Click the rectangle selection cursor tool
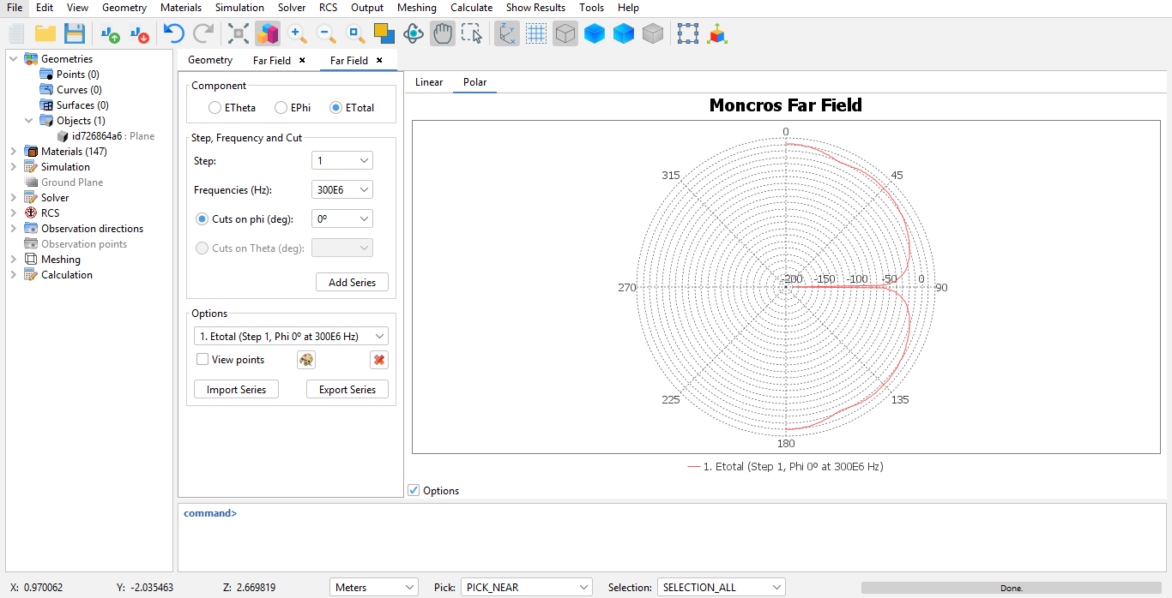This screenshot has width=1172, height=598. (x=472, y=33)
